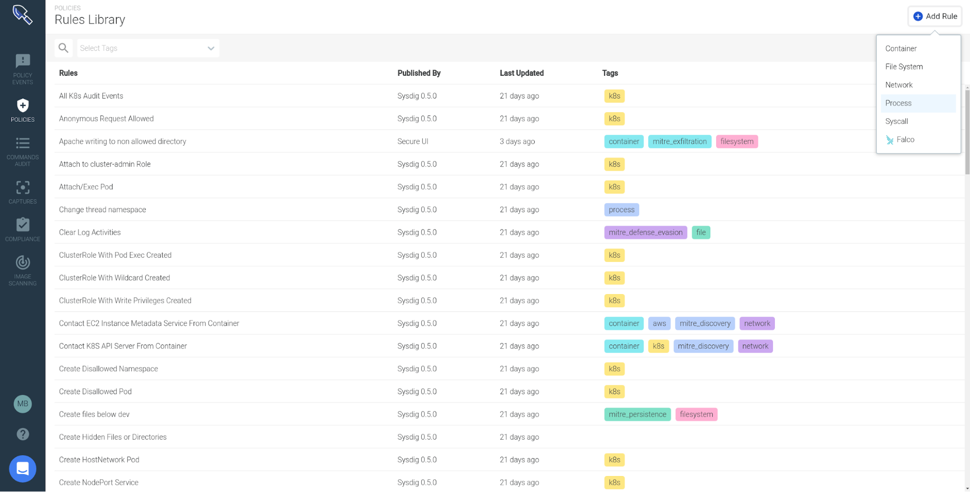The image size is (970, 492).
Task: Select row Clear Log Activities
Action: 509,233
